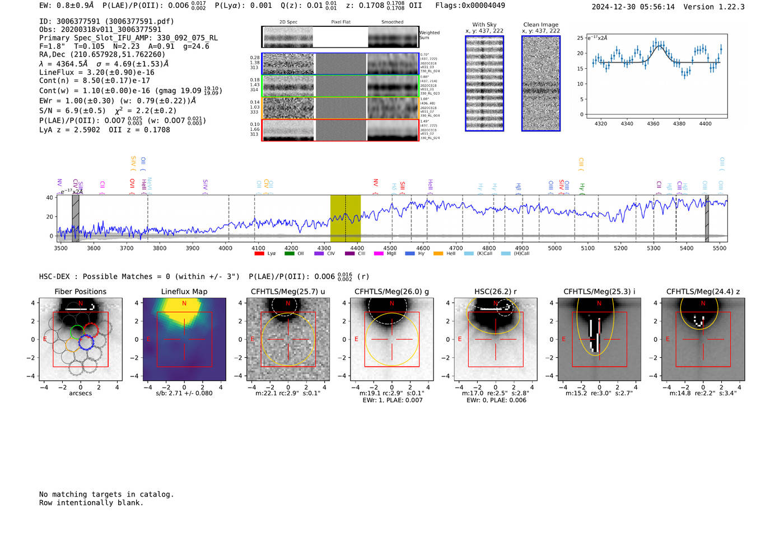Viewport: 784px width, 533px height.
Task: Click the magenta MgII legend swatch
Action: click(379, 253)
